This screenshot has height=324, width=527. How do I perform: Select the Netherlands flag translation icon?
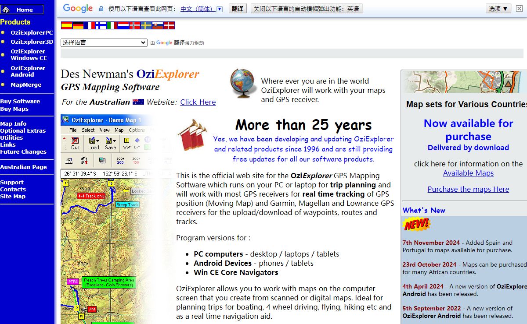click(123, 25)
